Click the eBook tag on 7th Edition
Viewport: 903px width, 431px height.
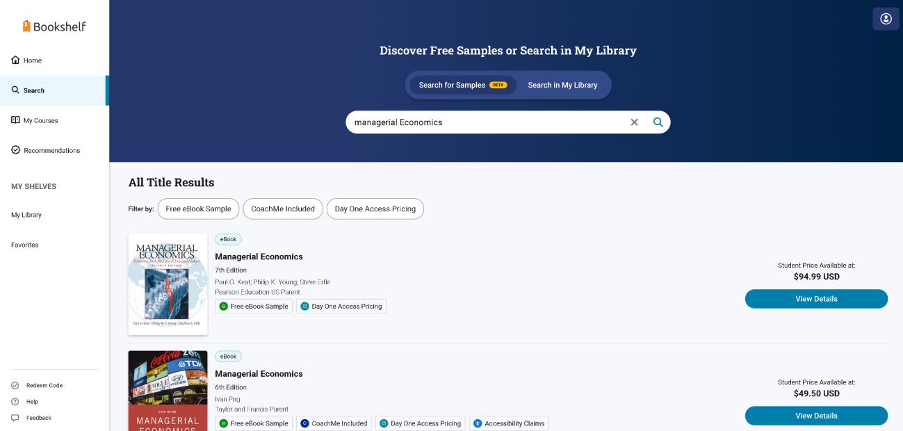[x=228, y=239]
